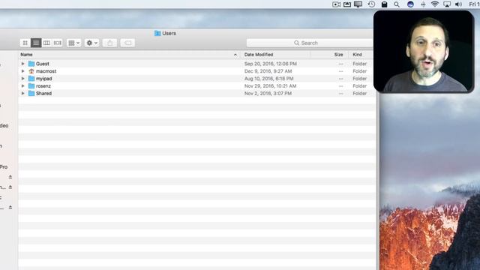Switch Finder to icon view
Screen dimensions: 480x270
coord(25,43)
